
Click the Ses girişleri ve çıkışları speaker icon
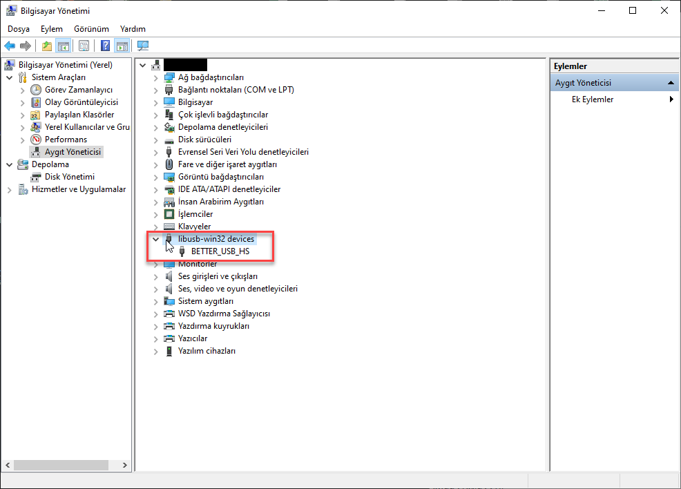(x=169, y=276)
